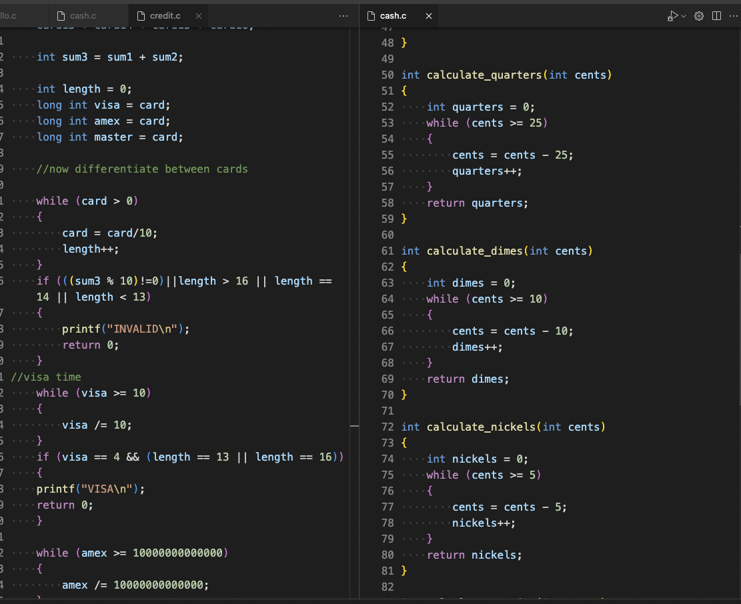Click "return nickels;" statement in cash.c
Viewport: 741px width, 604px height.
coord(474,555)
